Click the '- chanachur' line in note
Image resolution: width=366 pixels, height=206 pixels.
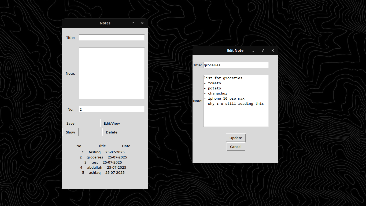click(216, 93)
